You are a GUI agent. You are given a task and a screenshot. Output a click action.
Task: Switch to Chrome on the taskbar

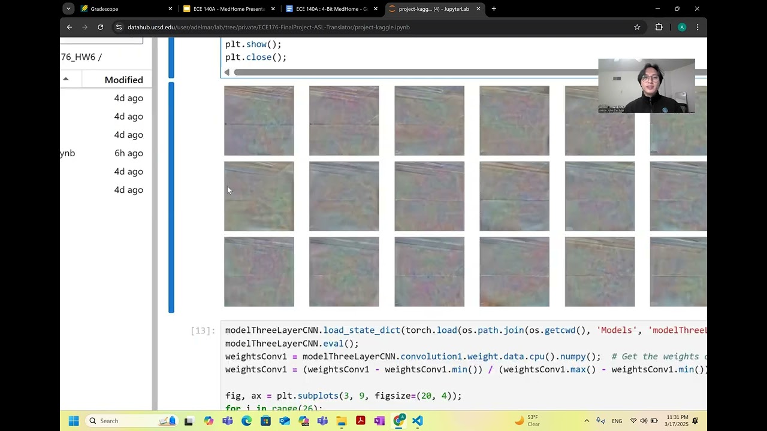tap(398, 421)
